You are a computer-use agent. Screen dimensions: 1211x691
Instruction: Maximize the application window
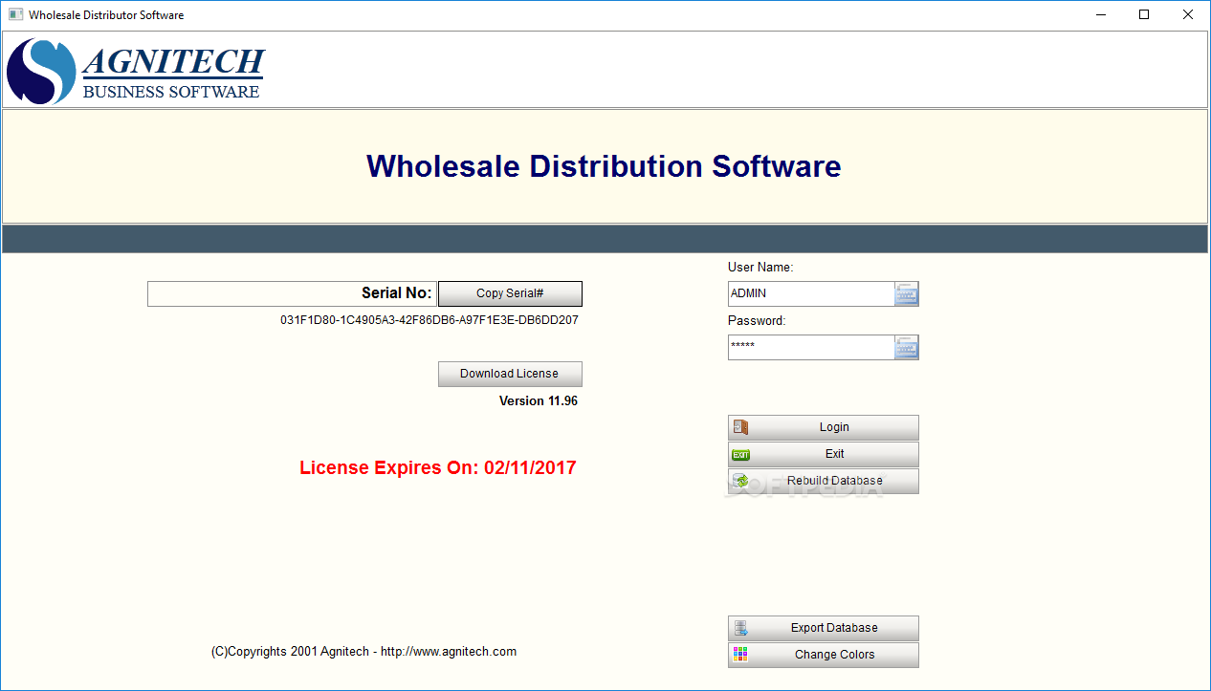click(x=1144, y=14)
